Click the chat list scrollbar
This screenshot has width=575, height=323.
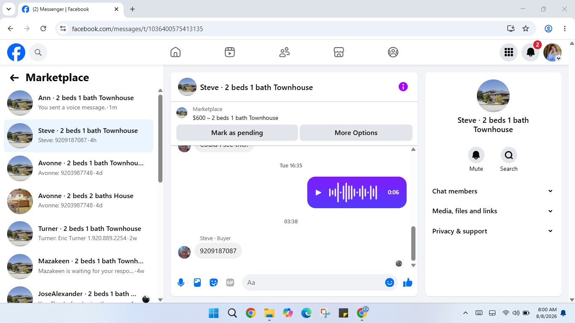(160, 138)
